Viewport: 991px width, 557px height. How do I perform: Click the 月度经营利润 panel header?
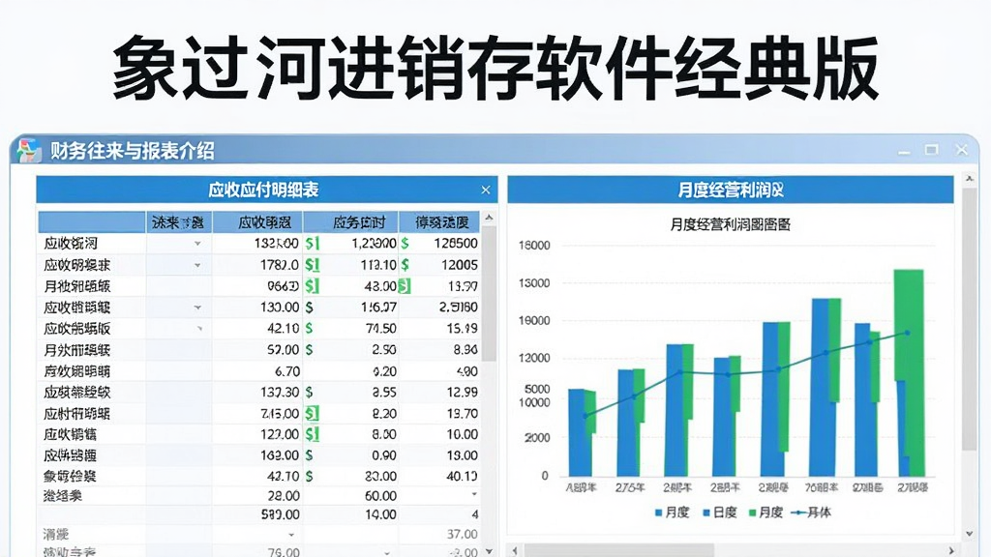731,191
